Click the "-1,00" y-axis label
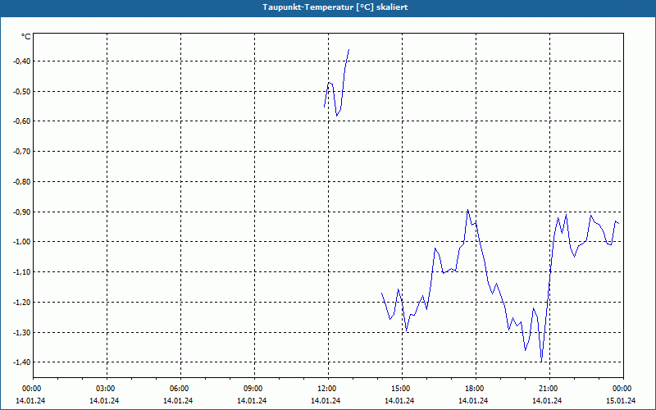This screenshot has height=410, width=656. point(21,242)
